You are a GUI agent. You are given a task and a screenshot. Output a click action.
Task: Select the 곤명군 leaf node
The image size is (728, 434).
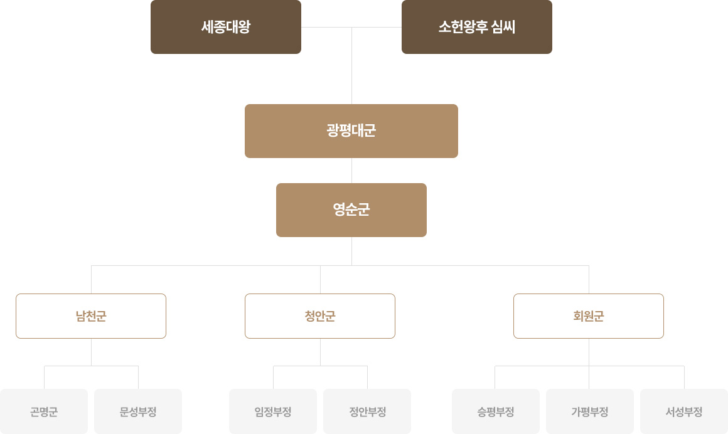[x=44, y=411]
